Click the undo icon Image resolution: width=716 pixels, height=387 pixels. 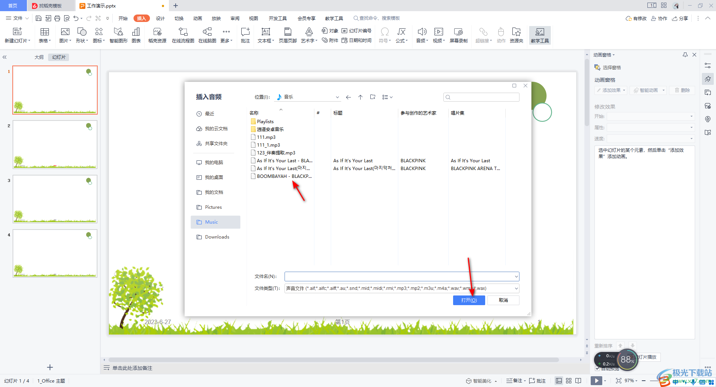tap(76, 18)
